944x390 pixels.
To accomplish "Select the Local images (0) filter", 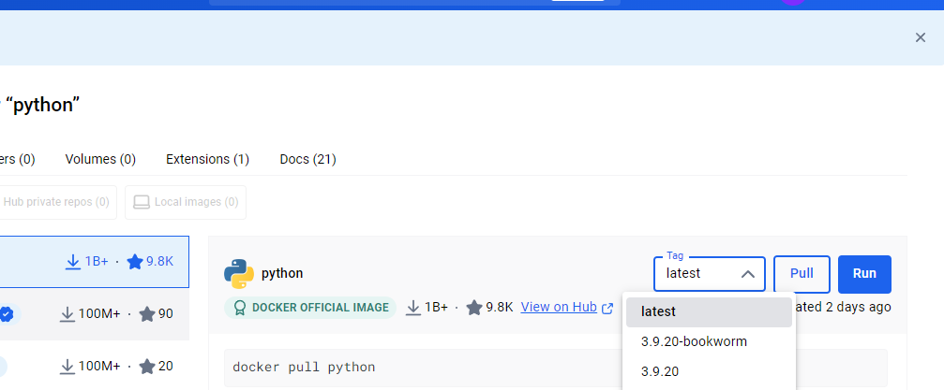I will 186,202.
